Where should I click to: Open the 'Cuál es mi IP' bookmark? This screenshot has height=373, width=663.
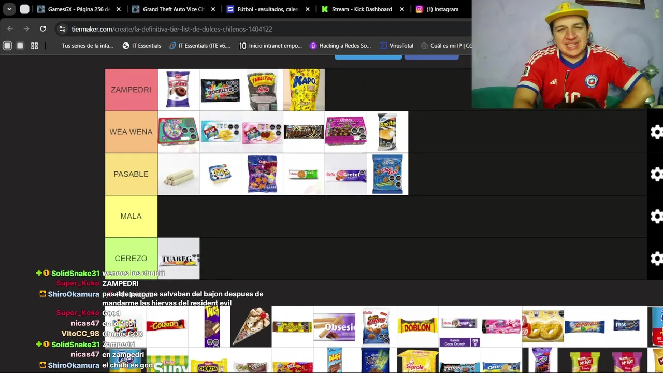click(446, 46)
